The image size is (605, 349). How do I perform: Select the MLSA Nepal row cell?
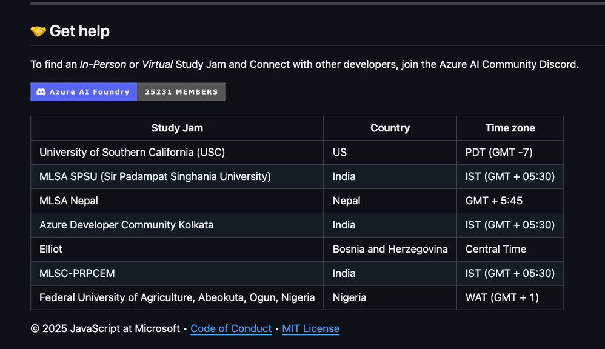69,201
